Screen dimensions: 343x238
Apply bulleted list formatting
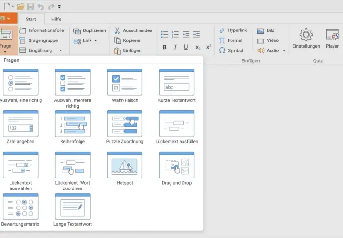coord(164,34)
